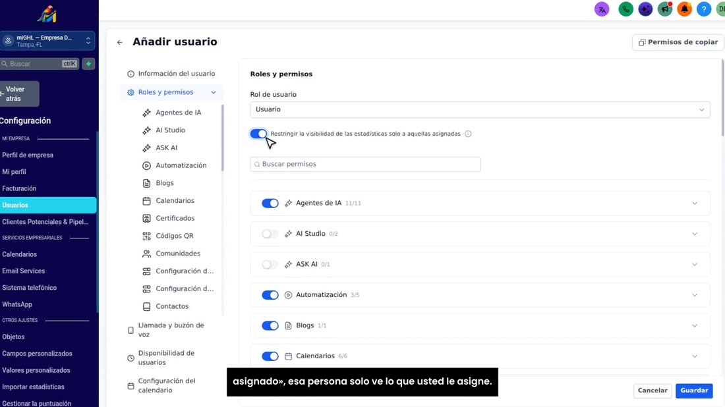Enable the ASK AI permission toggle
Viewport: 725px width, 407px height.
coord(270,264)
